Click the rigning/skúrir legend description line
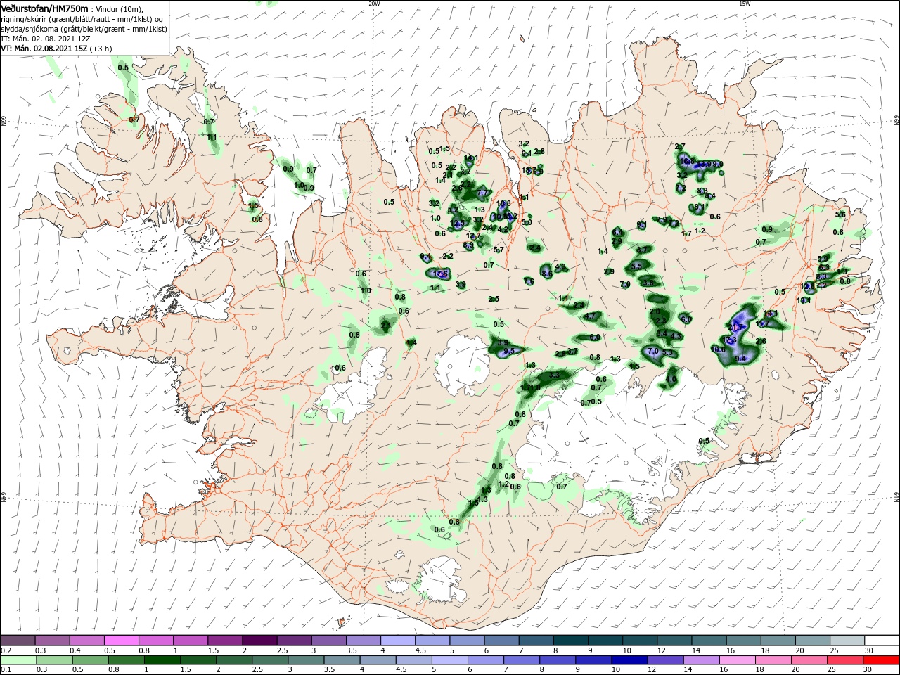This screenshot has width=900, height=675. [83, 19]
